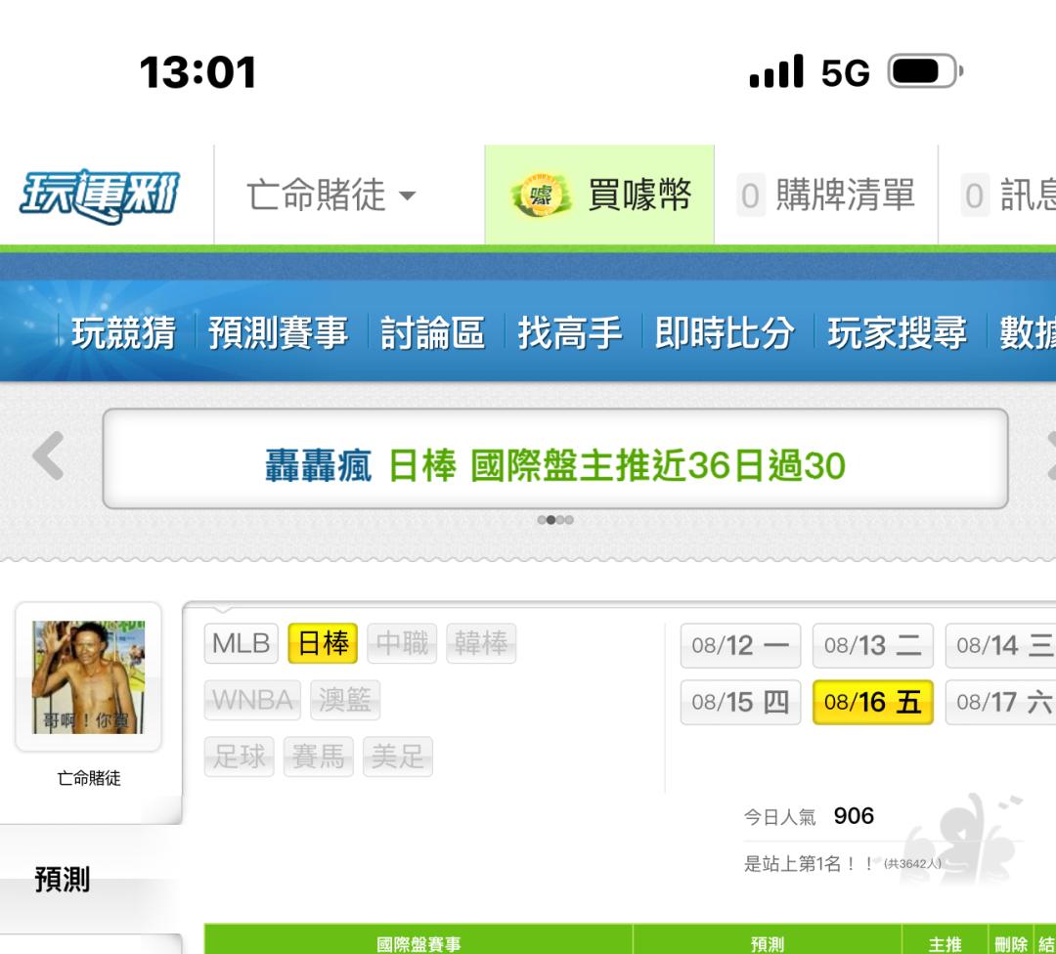Select the 日棒 league filter
Viewport: 1056px width, 954px height.
323,643
